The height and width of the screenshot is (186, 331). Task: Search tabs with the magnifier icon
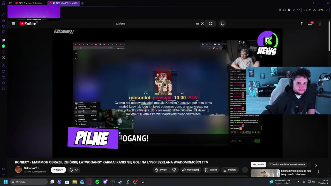pos(313,3)
